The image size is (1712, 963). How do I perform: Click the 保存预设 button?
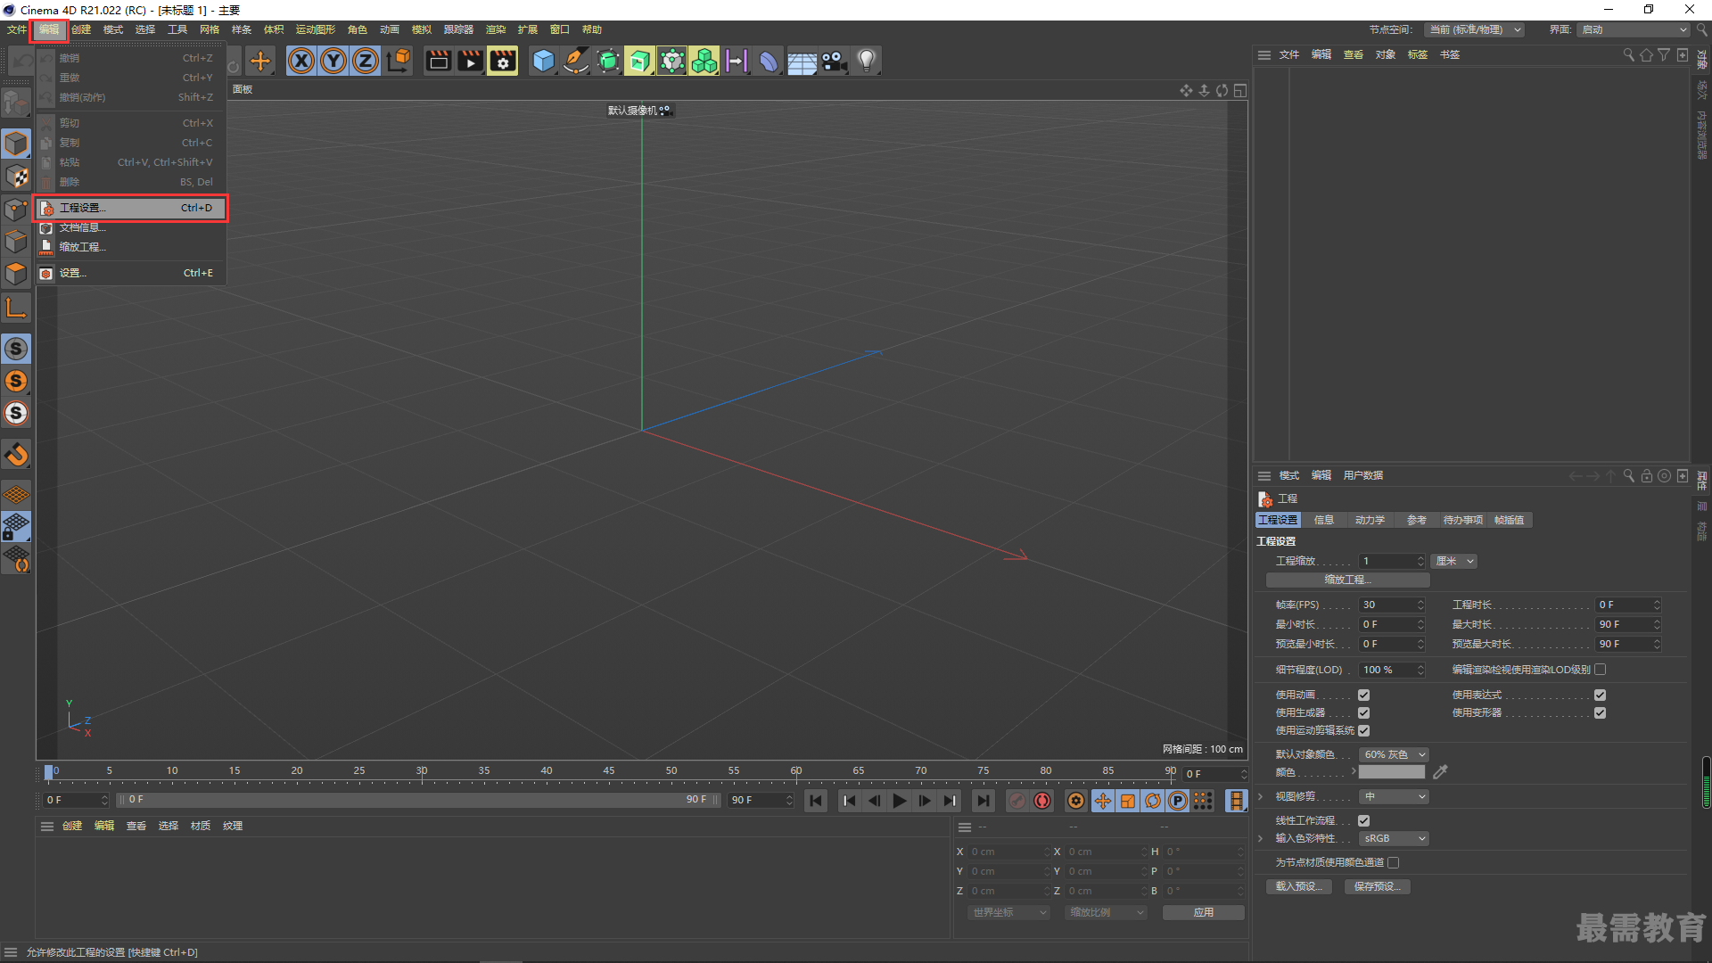pos(1377,887)
